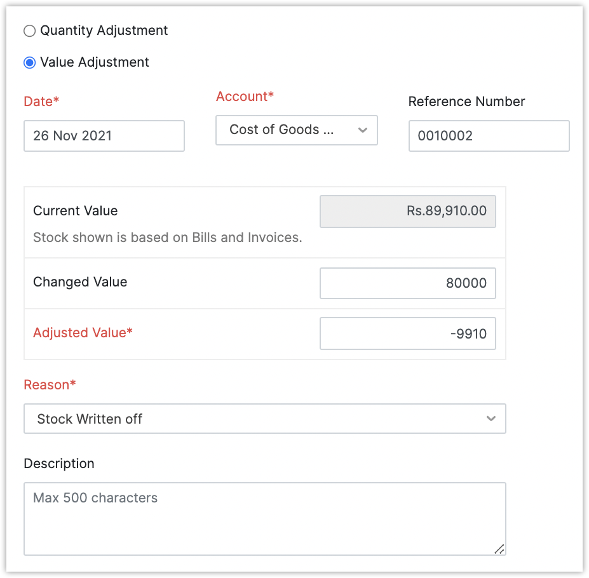
Task: Click the red Date* field label
Action: coord(41,102)
